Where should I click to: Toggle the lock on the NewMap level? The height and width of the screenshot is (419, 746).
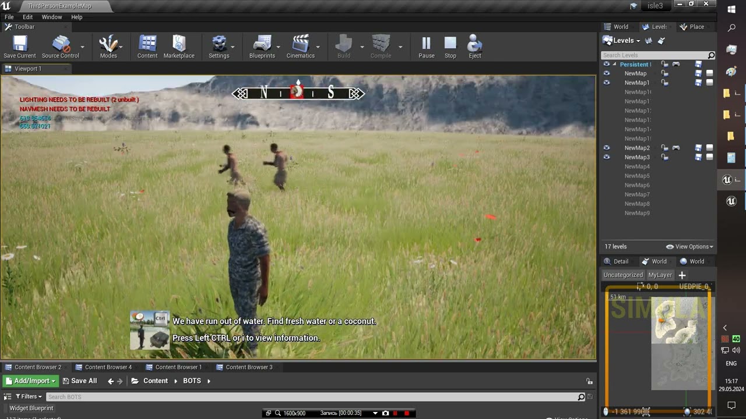(x=664, y=73)
